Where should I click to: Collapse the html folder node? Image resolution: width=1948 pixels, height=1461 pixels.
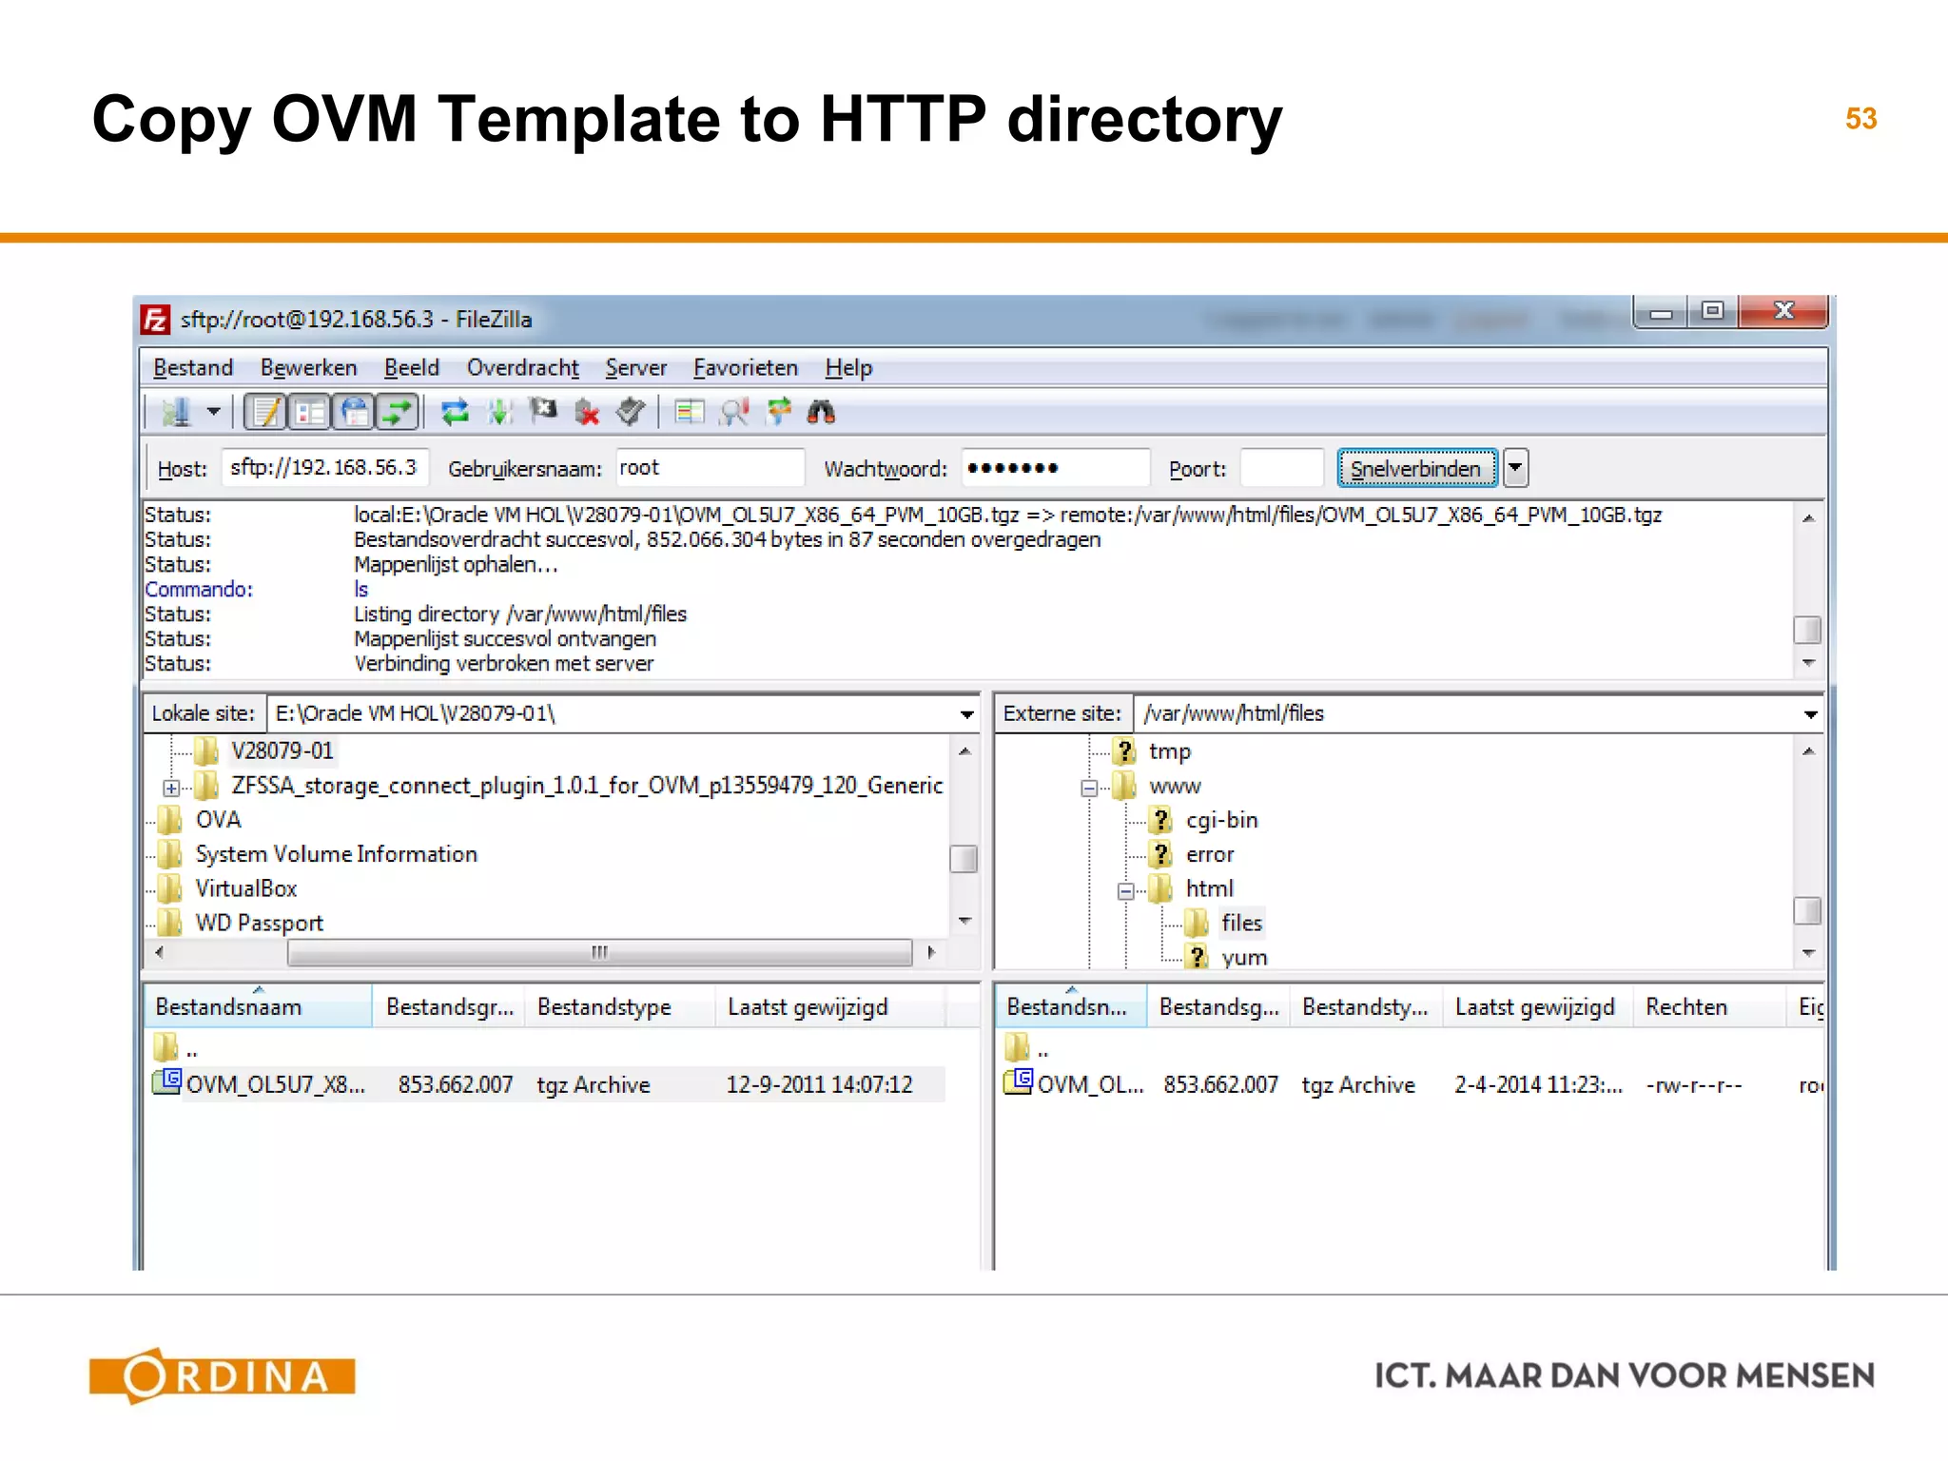tap(1126, 891)
